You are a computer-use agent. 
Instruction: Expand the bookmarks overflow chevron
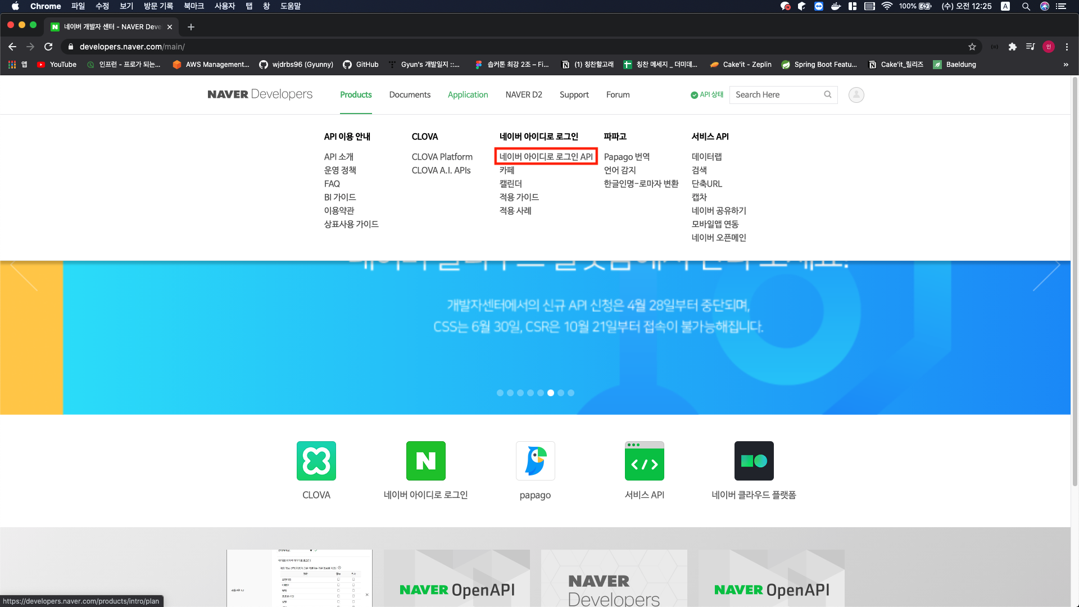click(1066, 65)
